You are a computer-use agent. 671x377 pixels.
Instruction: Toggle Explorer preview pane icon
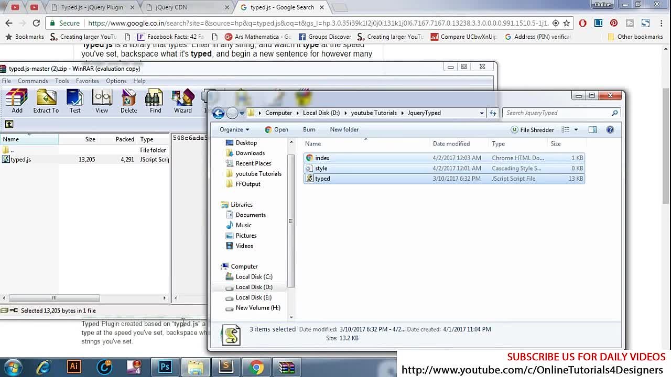click(592, 129)
